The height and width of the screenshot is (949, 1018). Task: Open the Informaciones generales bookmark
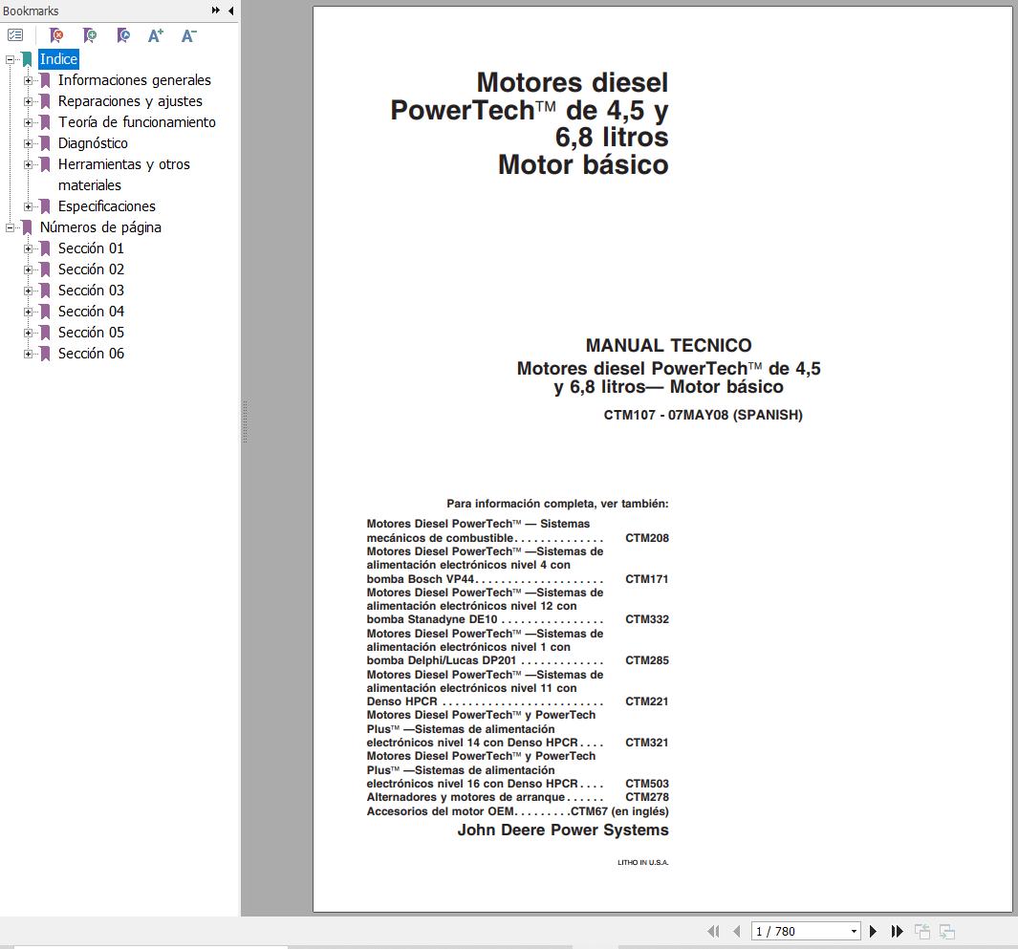point(135,80)
